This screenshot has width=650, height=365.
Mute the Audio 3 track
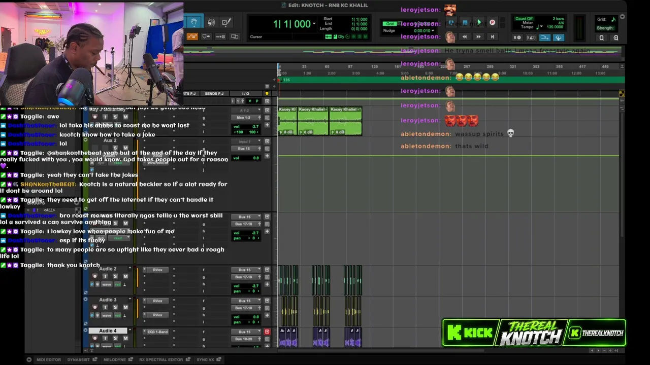[124, 307]
